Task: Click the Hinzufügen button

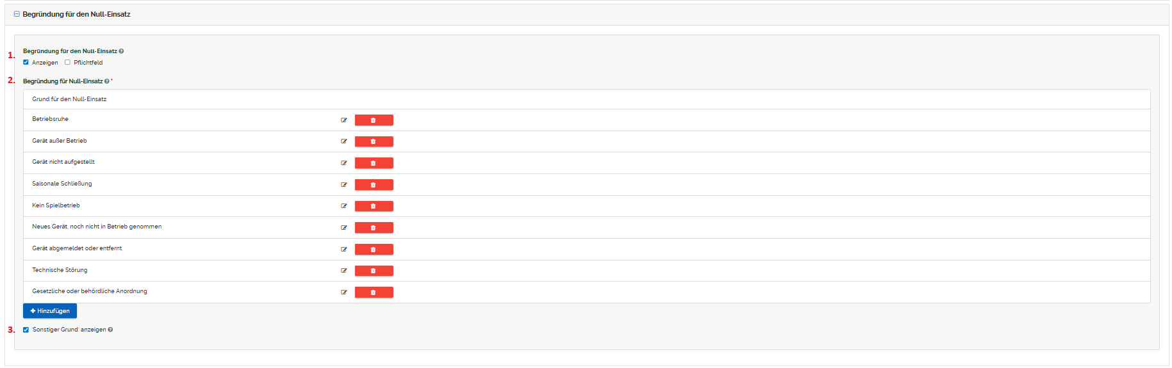Action: [50, 311]
